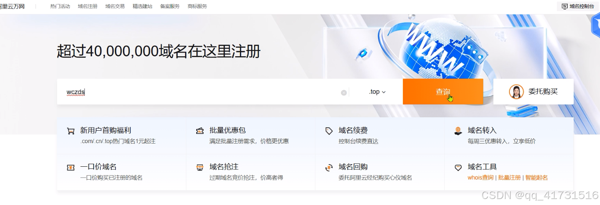Open the 批量注册 link
The height and width of the screenshot is (205, 600).
coord(509,177)
